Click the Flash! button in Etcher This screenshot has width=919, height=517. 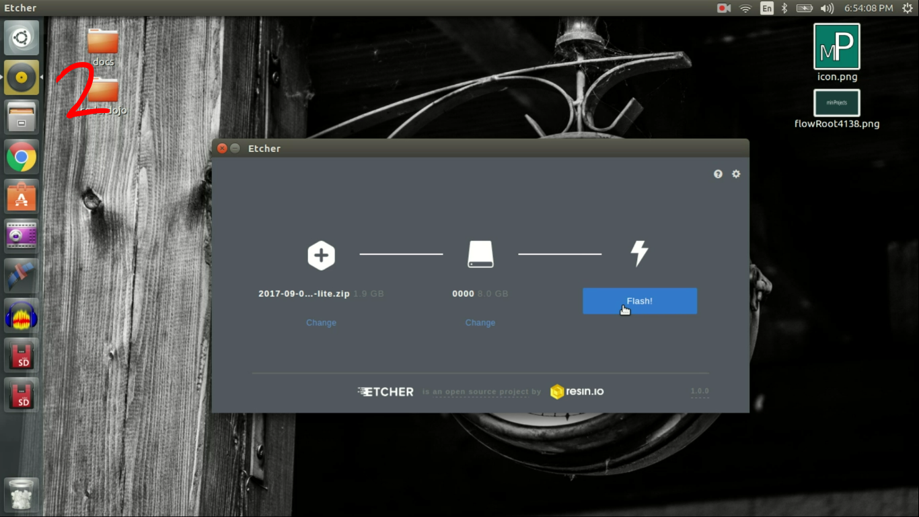[640, 301]
